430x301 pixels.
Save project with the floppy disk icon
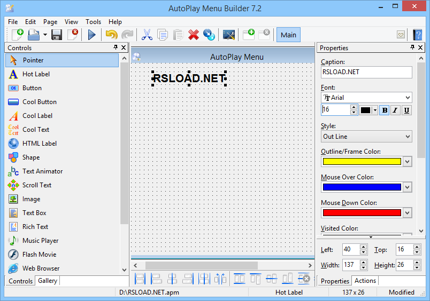[57, 35]
